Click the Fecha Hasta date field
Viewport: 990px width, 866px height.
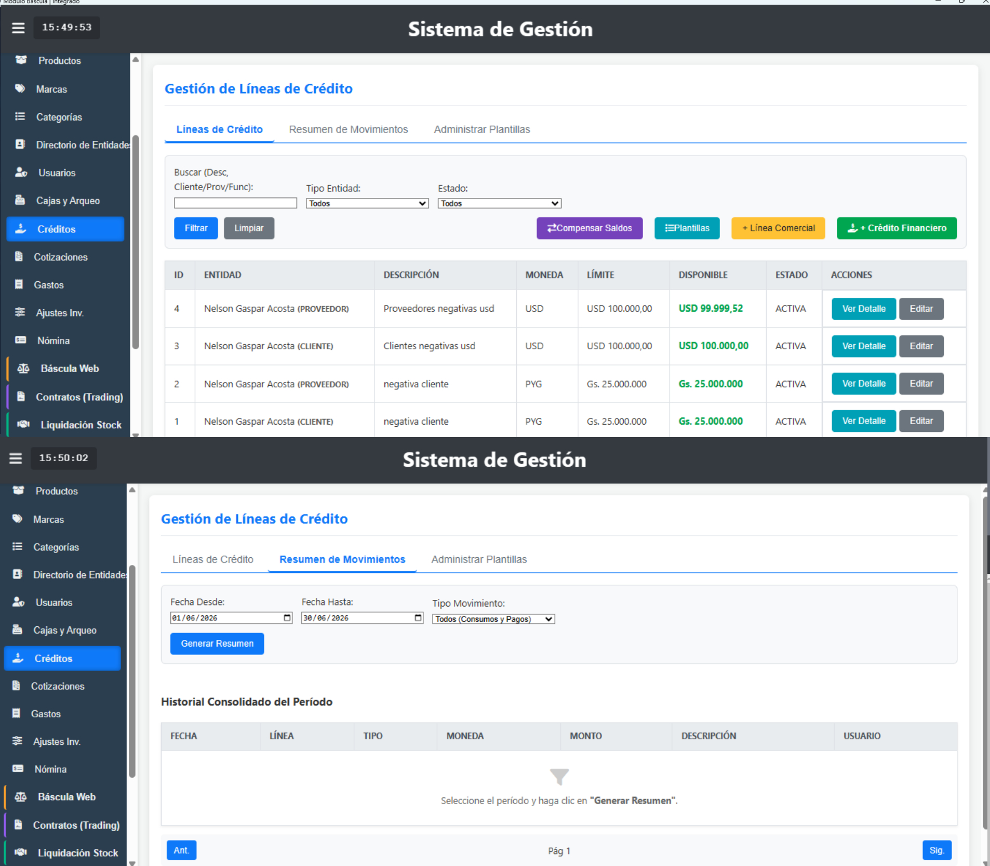coord(363,618)
